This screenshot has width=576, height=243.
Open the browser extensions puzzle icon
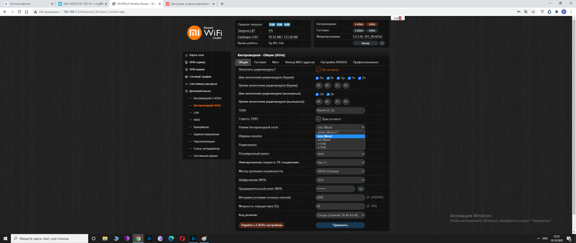[x=556, y=12]
